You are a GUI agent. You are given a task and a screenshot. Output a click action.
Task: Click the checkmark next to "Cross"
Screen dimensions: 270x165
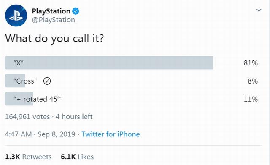coord(47,81)
